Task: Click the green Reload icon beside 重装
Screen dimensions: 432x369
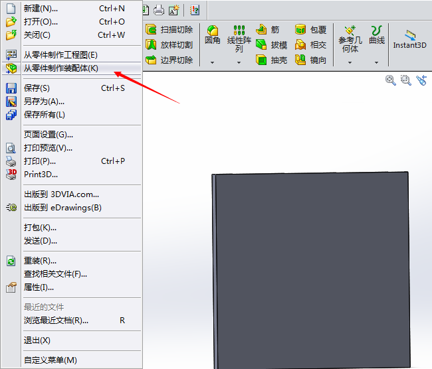Action: tap(11, 261)
